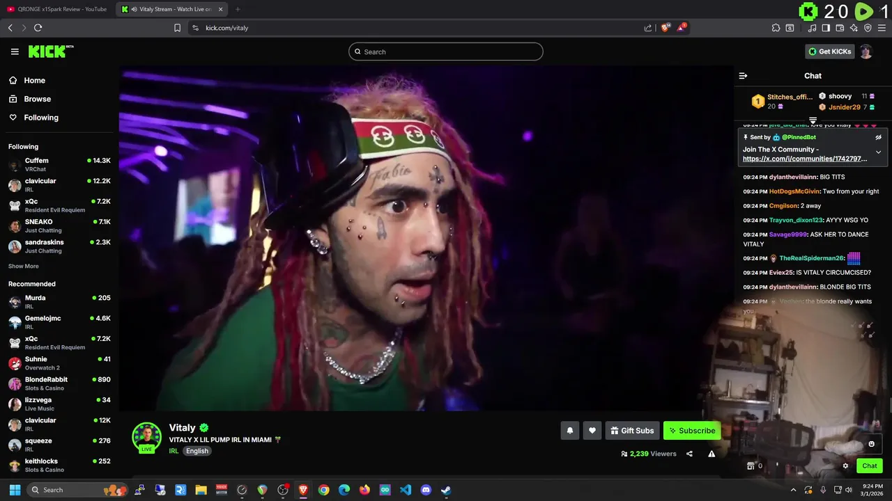
Task: Open the hamburger sidebar menu
Action: 15,51
